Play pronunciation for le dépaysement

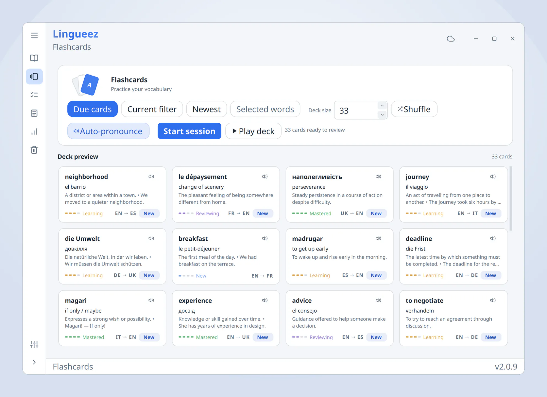coord(265,176)
